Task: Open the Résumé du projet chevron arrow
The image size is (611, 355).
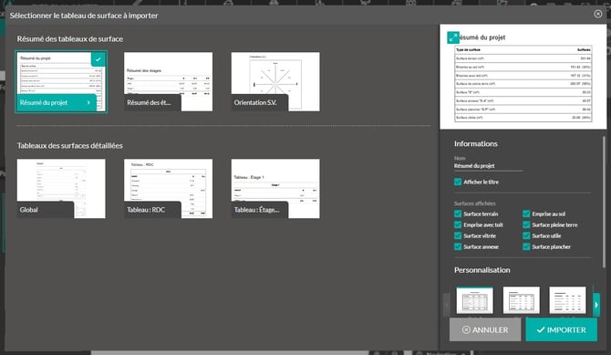Action: [x=88, y=102]
